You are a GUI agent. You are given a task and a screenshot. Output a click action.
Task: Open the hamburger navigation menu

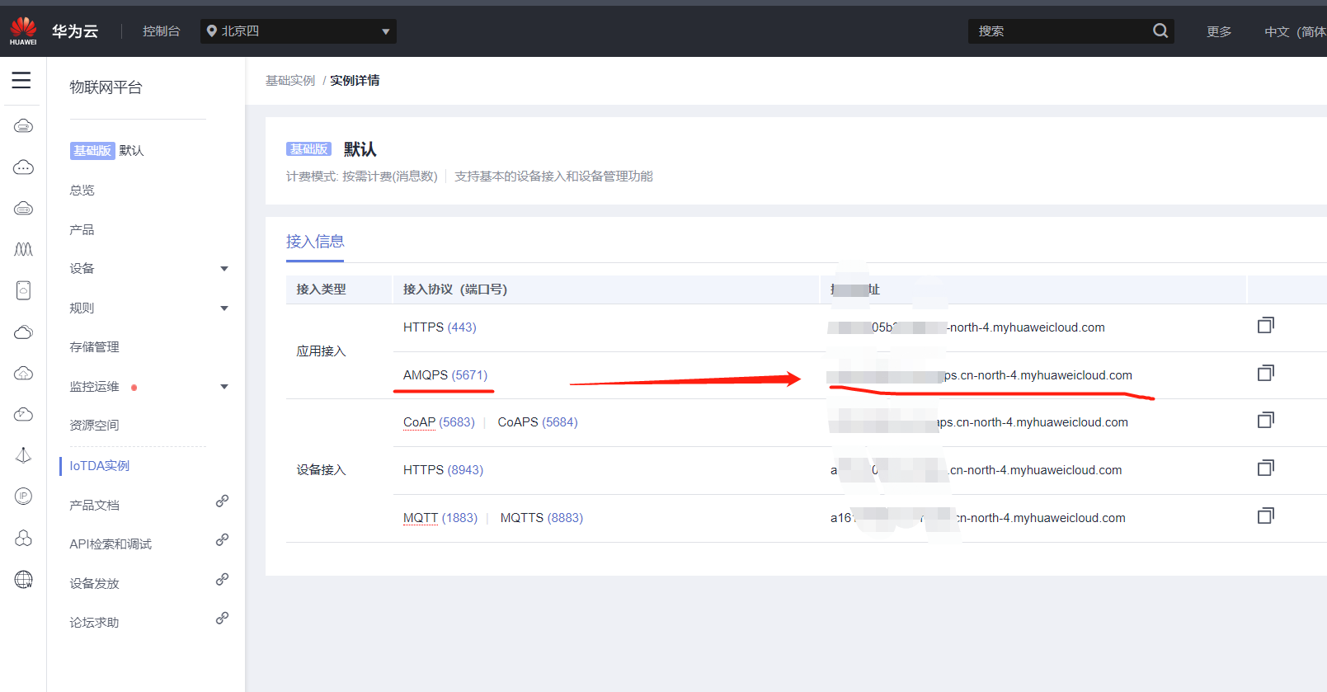point(21,80)
